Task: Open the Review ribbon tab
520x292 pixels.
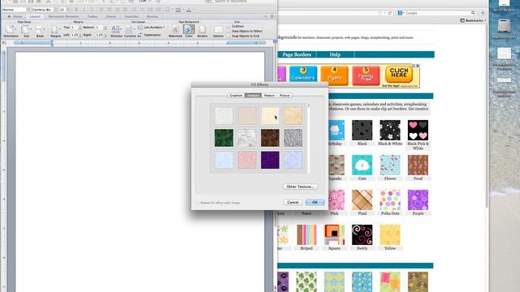Action: (152, 16)
